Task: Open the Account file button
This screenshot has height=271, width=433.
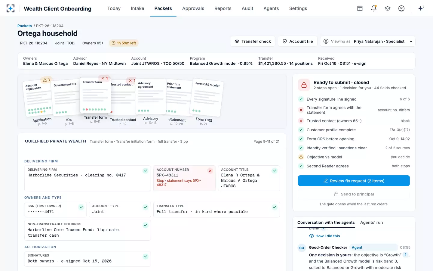Action: (x=298, y=41)
